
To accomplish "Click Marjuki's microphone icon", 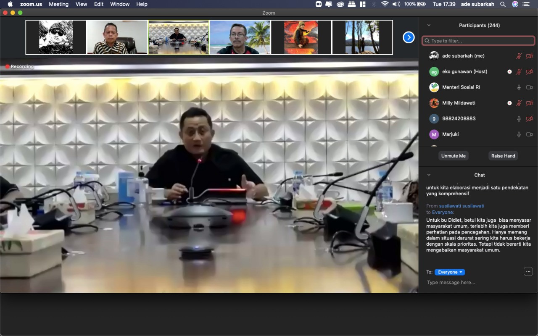I will (519, 134).
